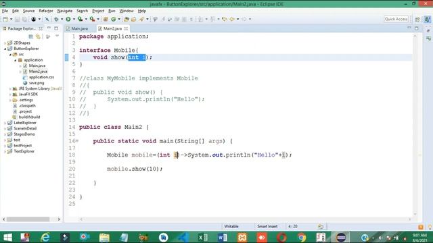The height and width of the screenshot is (243, 433).
Task: Click the Search flashlight toolbar icon
Action: 141,19
